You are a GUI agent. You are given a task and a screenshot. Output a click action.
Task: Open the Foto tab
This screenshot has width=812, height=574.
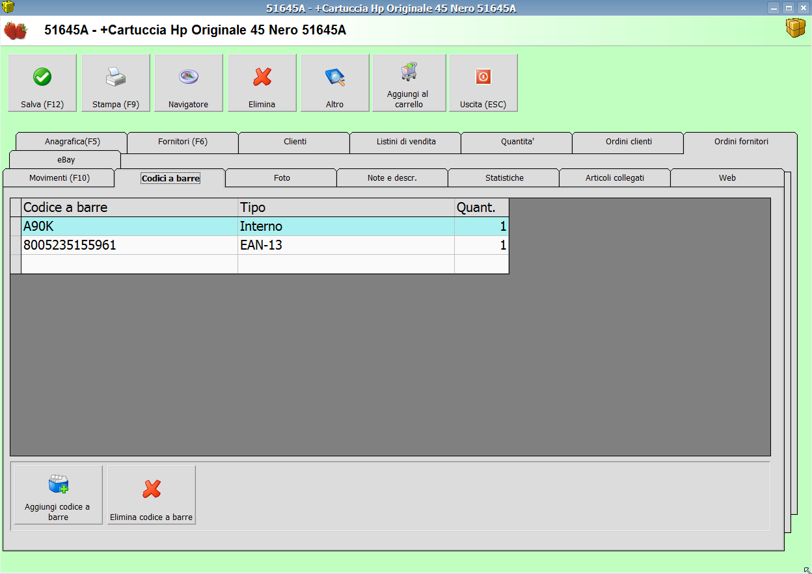(282, 178)
